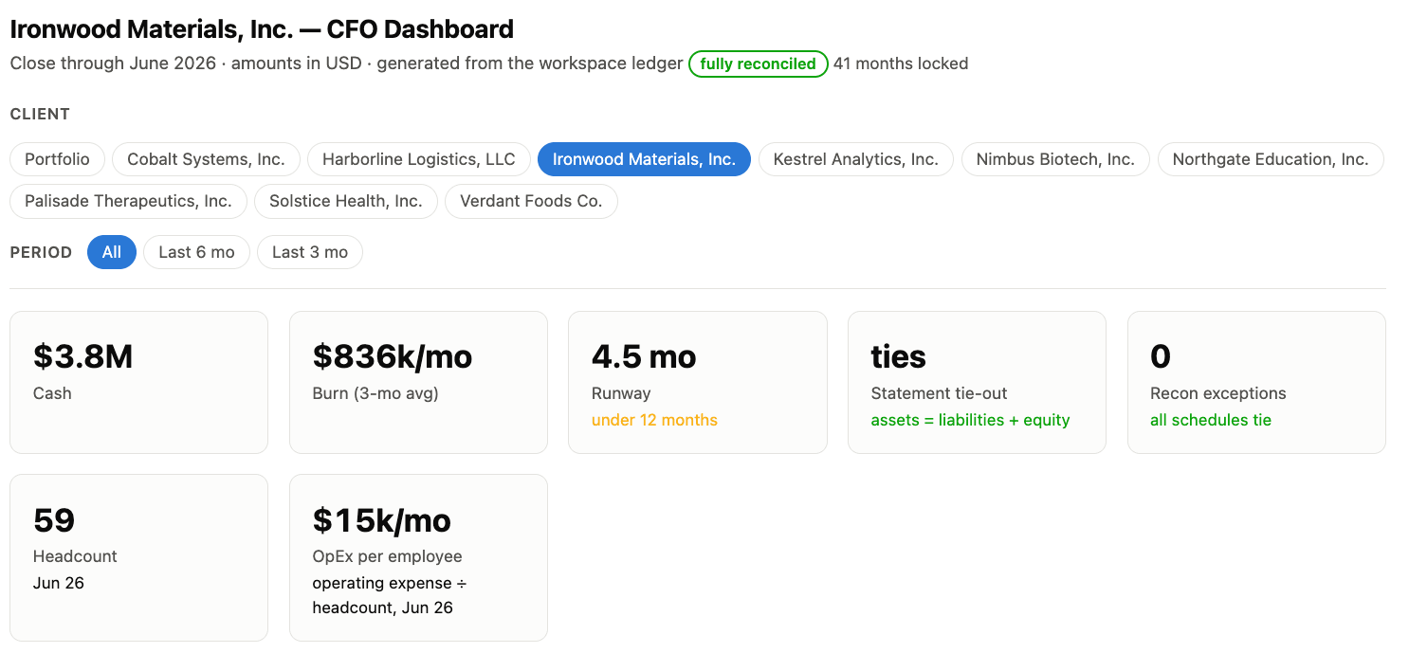This screenshot has width=1409, height=653.
Task: Set period filter to All
Action: tap(112, 252)
